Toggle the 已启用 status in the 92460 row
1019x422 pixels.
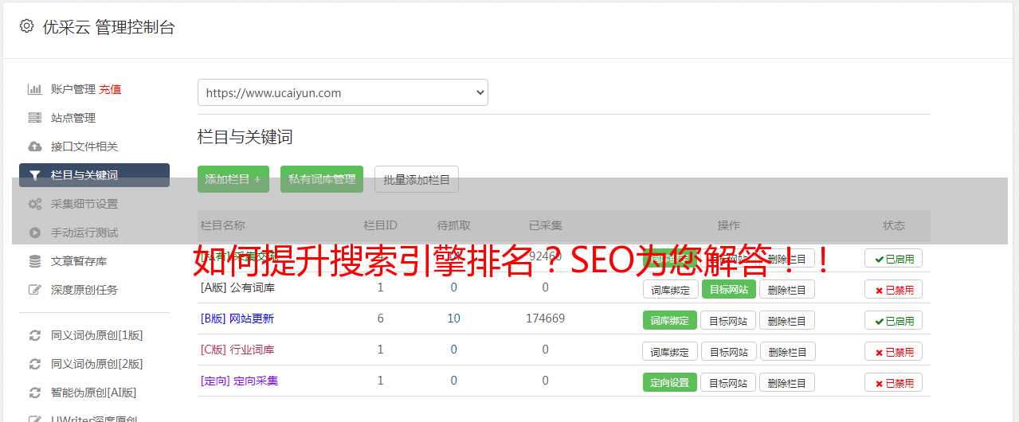894,259
